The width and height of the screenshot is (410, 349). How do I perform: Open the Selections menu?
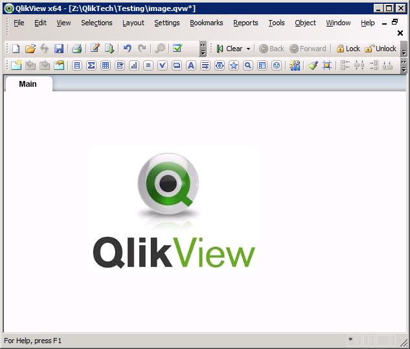click(97, 23)
